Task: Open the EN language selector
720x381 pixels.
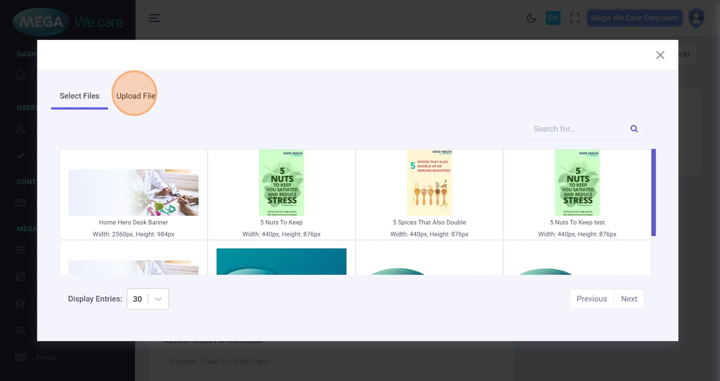Action: pyautogui.click(x=553, y=18)
